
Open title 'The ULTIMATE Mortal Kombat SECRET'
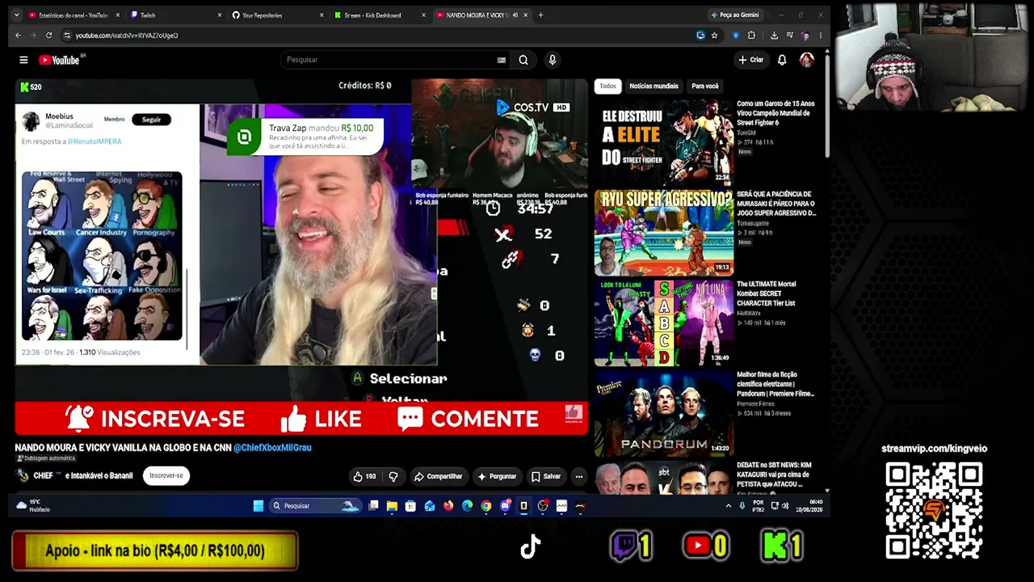[x=767, y=293]
